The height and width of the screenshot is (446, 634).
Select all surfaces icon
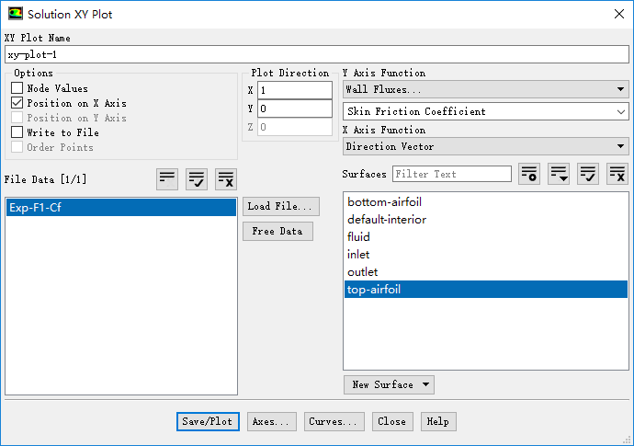(x=588, y=174)
